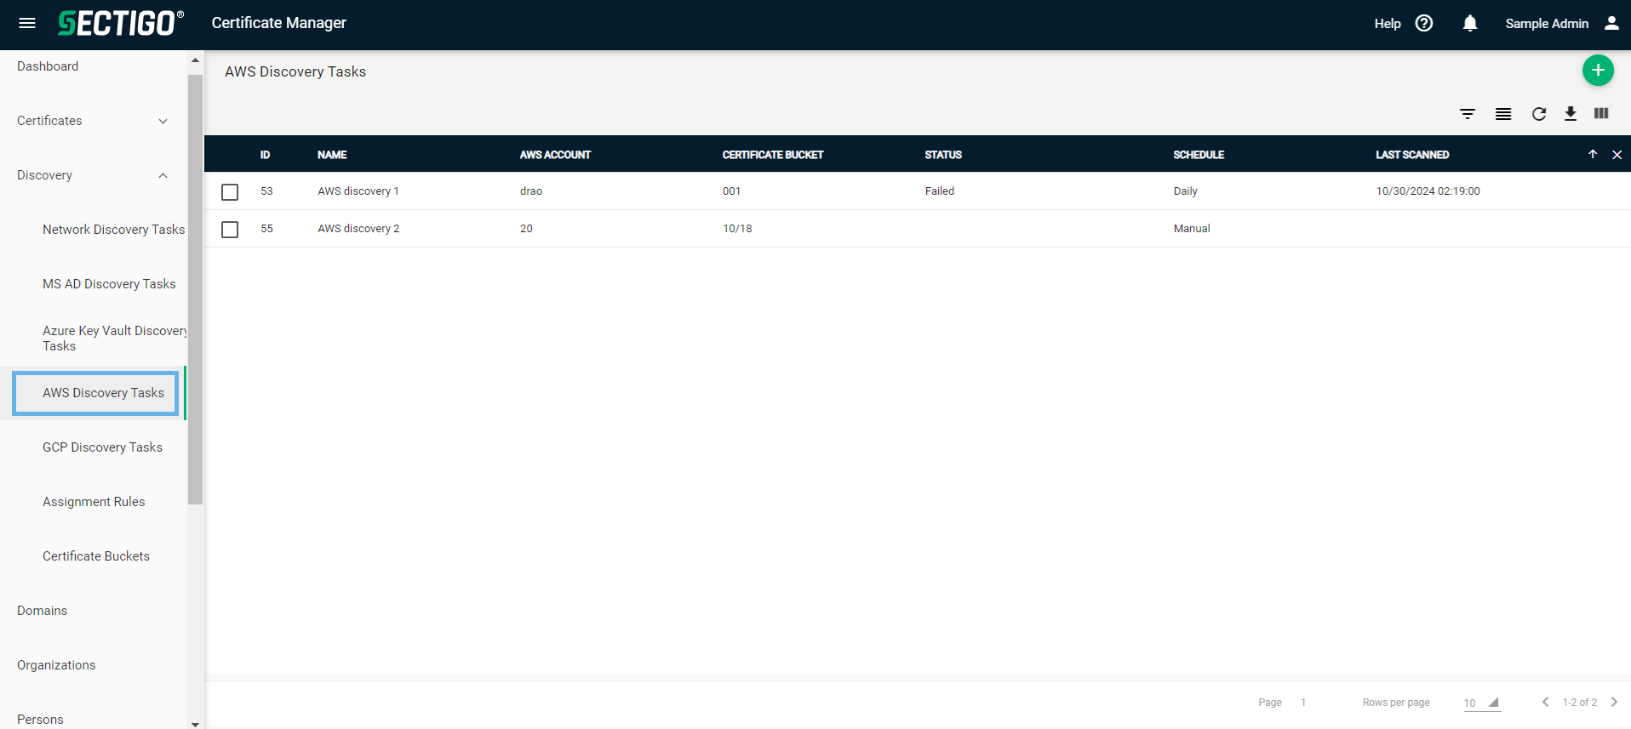Open Assignment Rules
The image size is (1631, 729).
point(94,502)
